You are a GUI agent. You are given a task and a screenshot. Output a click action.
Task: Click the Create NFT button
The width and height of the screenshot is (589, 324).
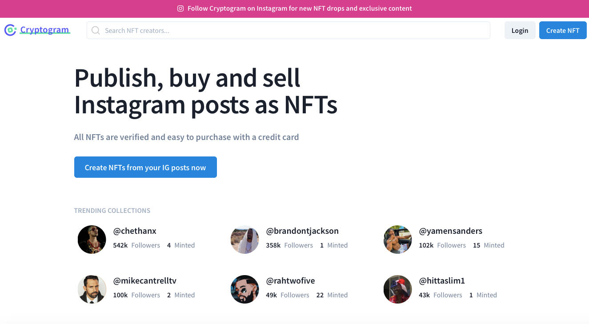click(x=563, y=30)
